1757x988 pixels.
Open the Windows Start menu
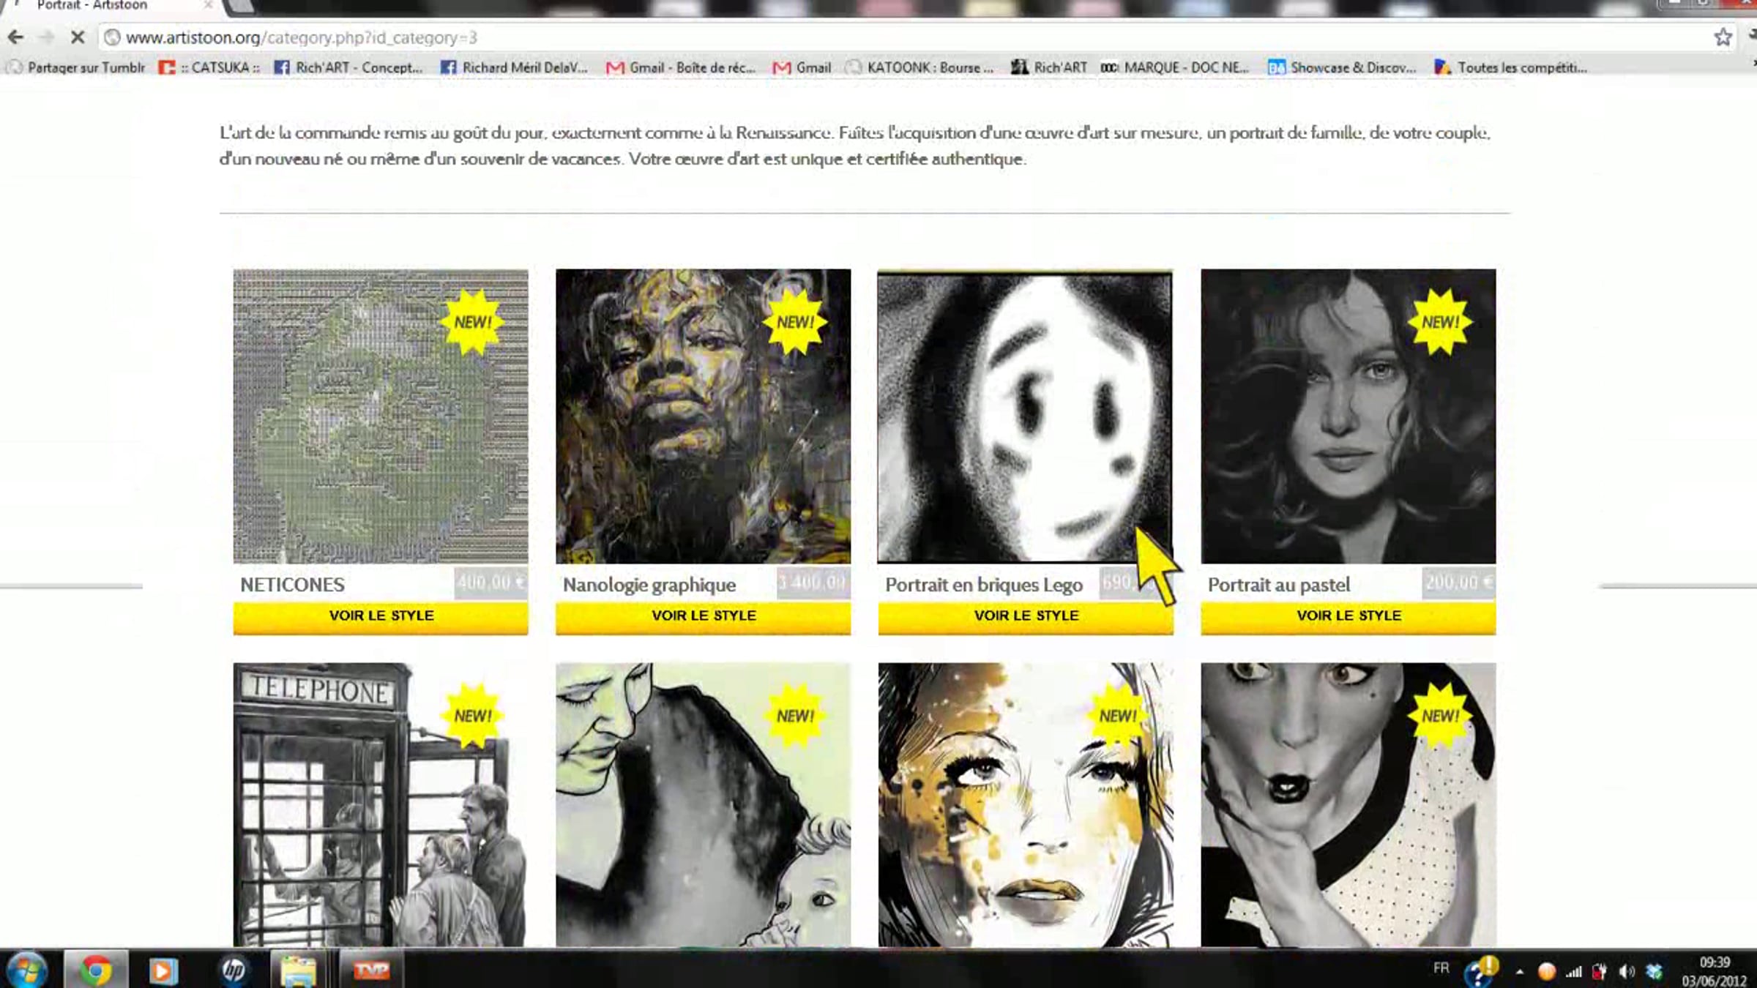pyautogui.click(x=28, y=970)
